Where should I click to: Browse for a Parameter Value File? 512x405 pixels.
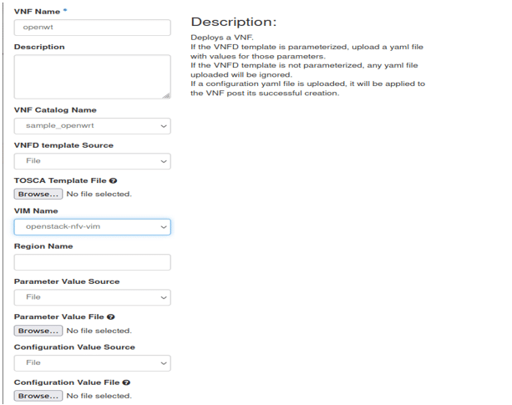coord(38,331)
